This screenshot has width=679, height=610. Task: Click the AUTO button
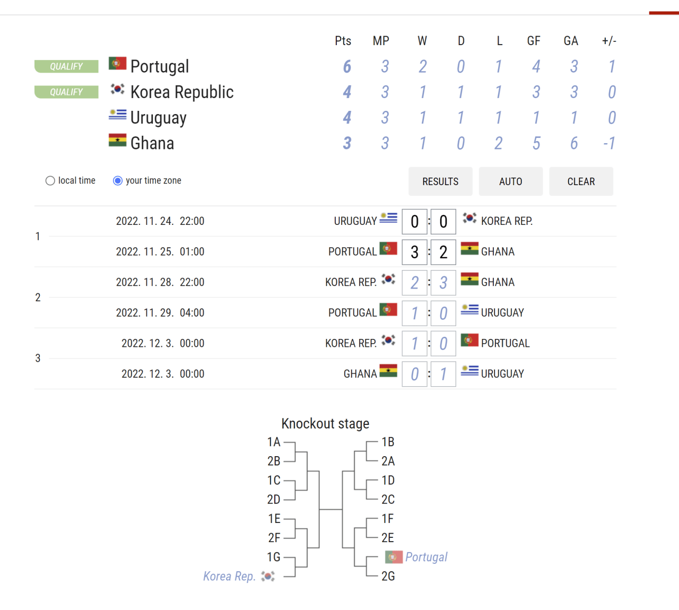point(511,181)
